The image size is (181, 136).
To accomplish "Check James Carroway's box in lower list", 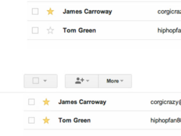I will [31, 102].
